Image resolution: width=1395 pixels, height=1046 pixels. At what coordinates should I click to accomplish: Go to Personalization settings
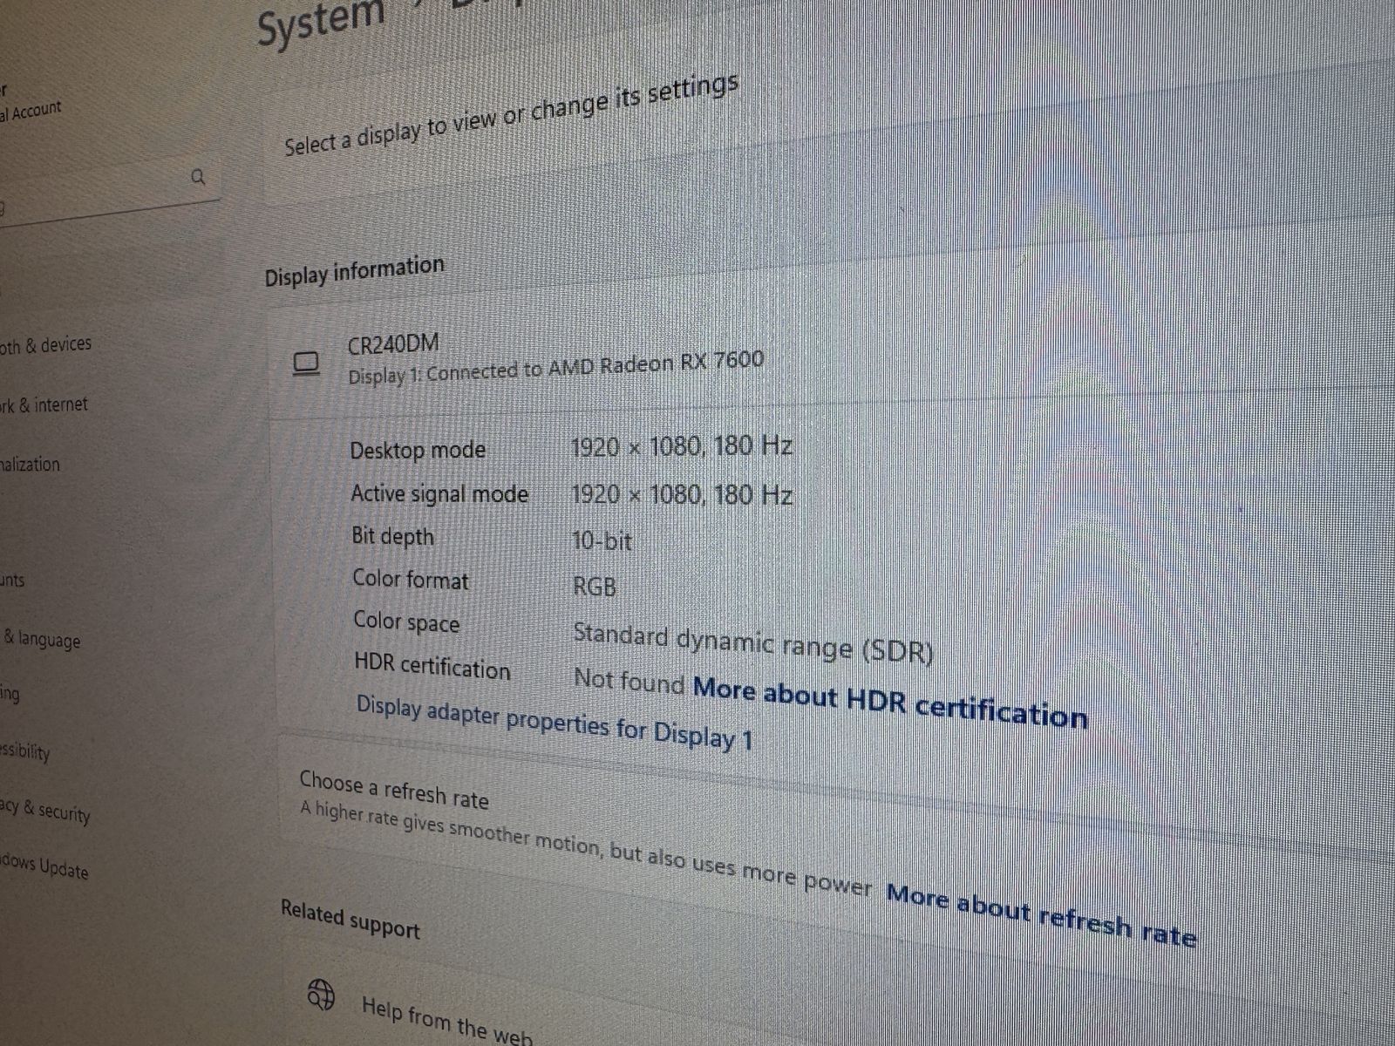(x=30, y=465)
